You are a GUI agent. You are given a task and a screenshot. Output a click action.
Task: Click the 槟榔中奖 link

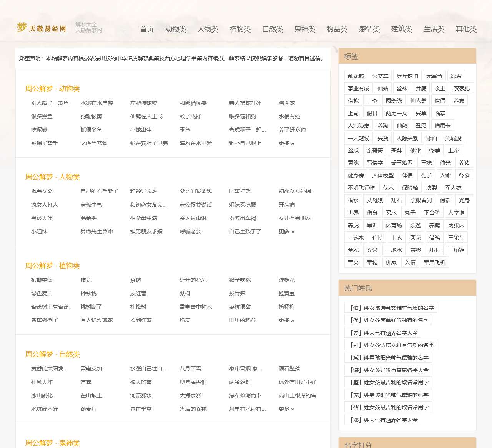tap(42, 280)
